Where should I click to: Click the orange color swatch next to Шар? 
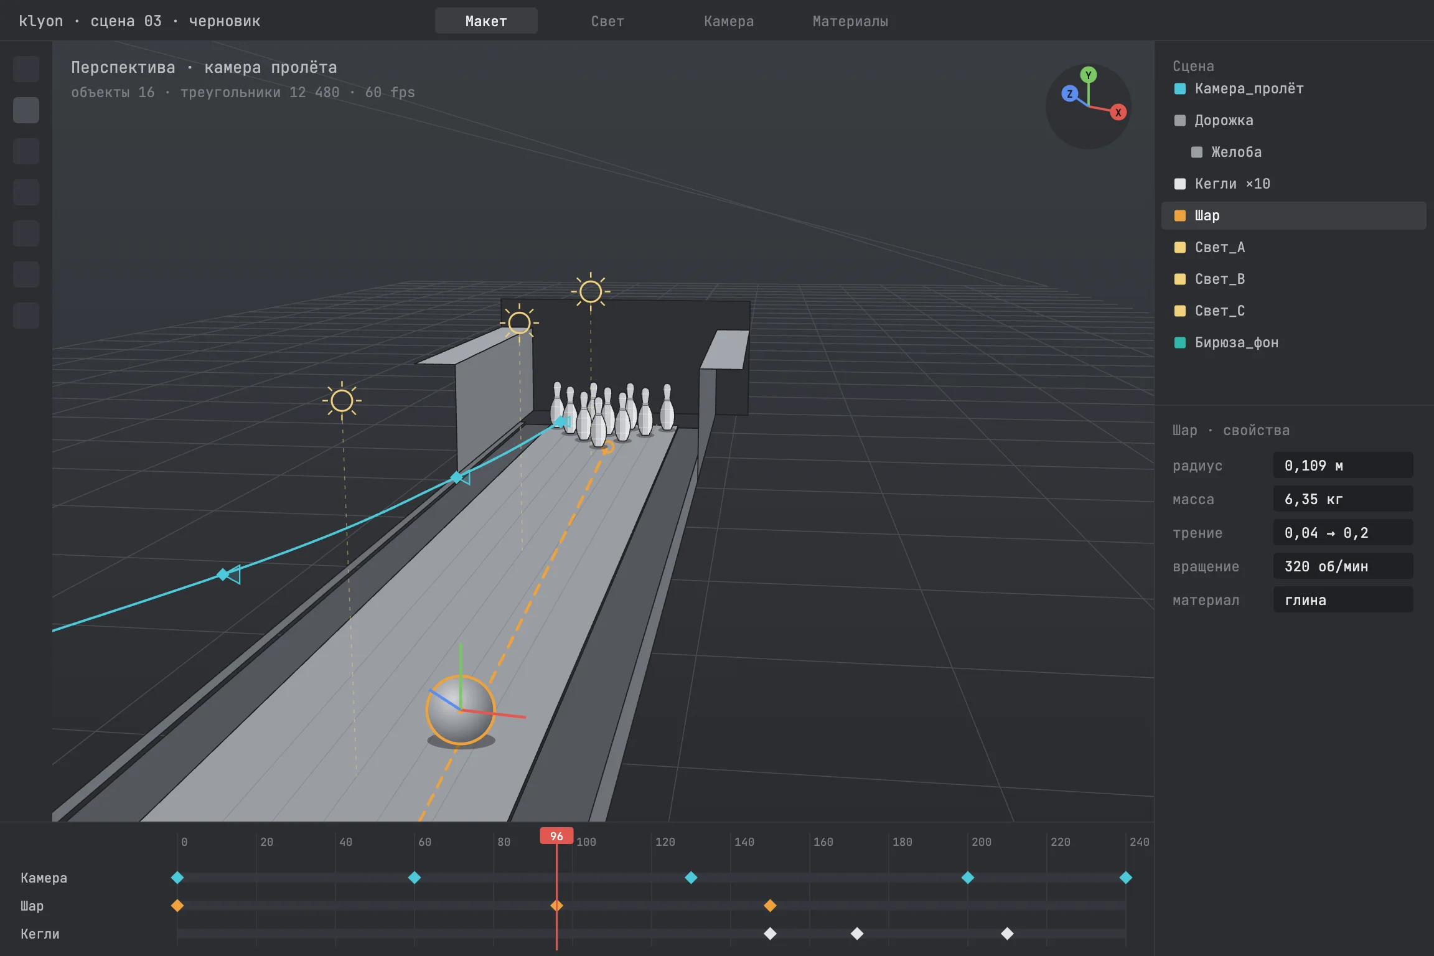[x=1179, y=215]
